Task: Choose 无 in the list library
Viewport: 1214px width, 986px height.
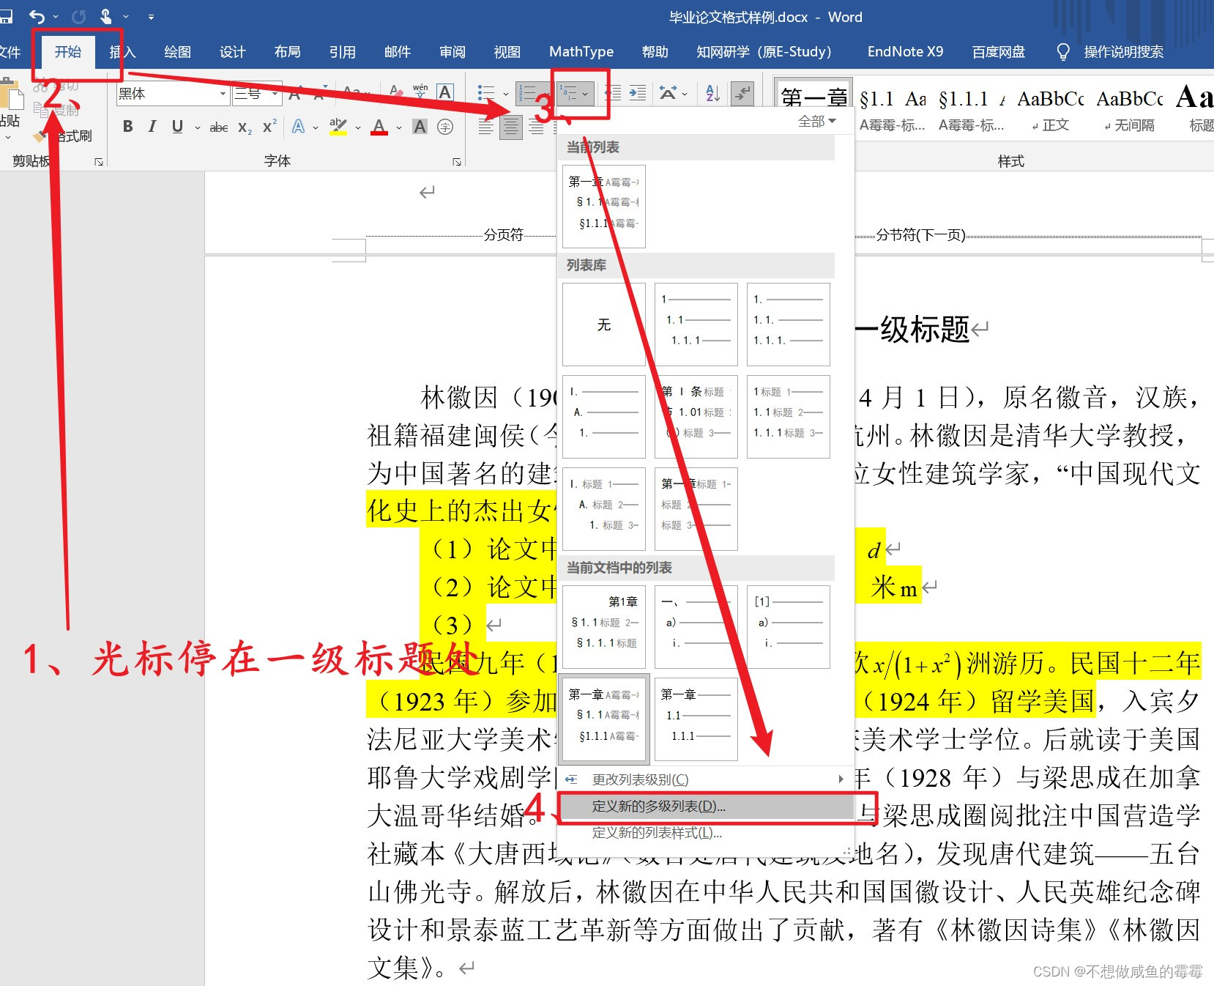Action: click(x=604, y=325)
